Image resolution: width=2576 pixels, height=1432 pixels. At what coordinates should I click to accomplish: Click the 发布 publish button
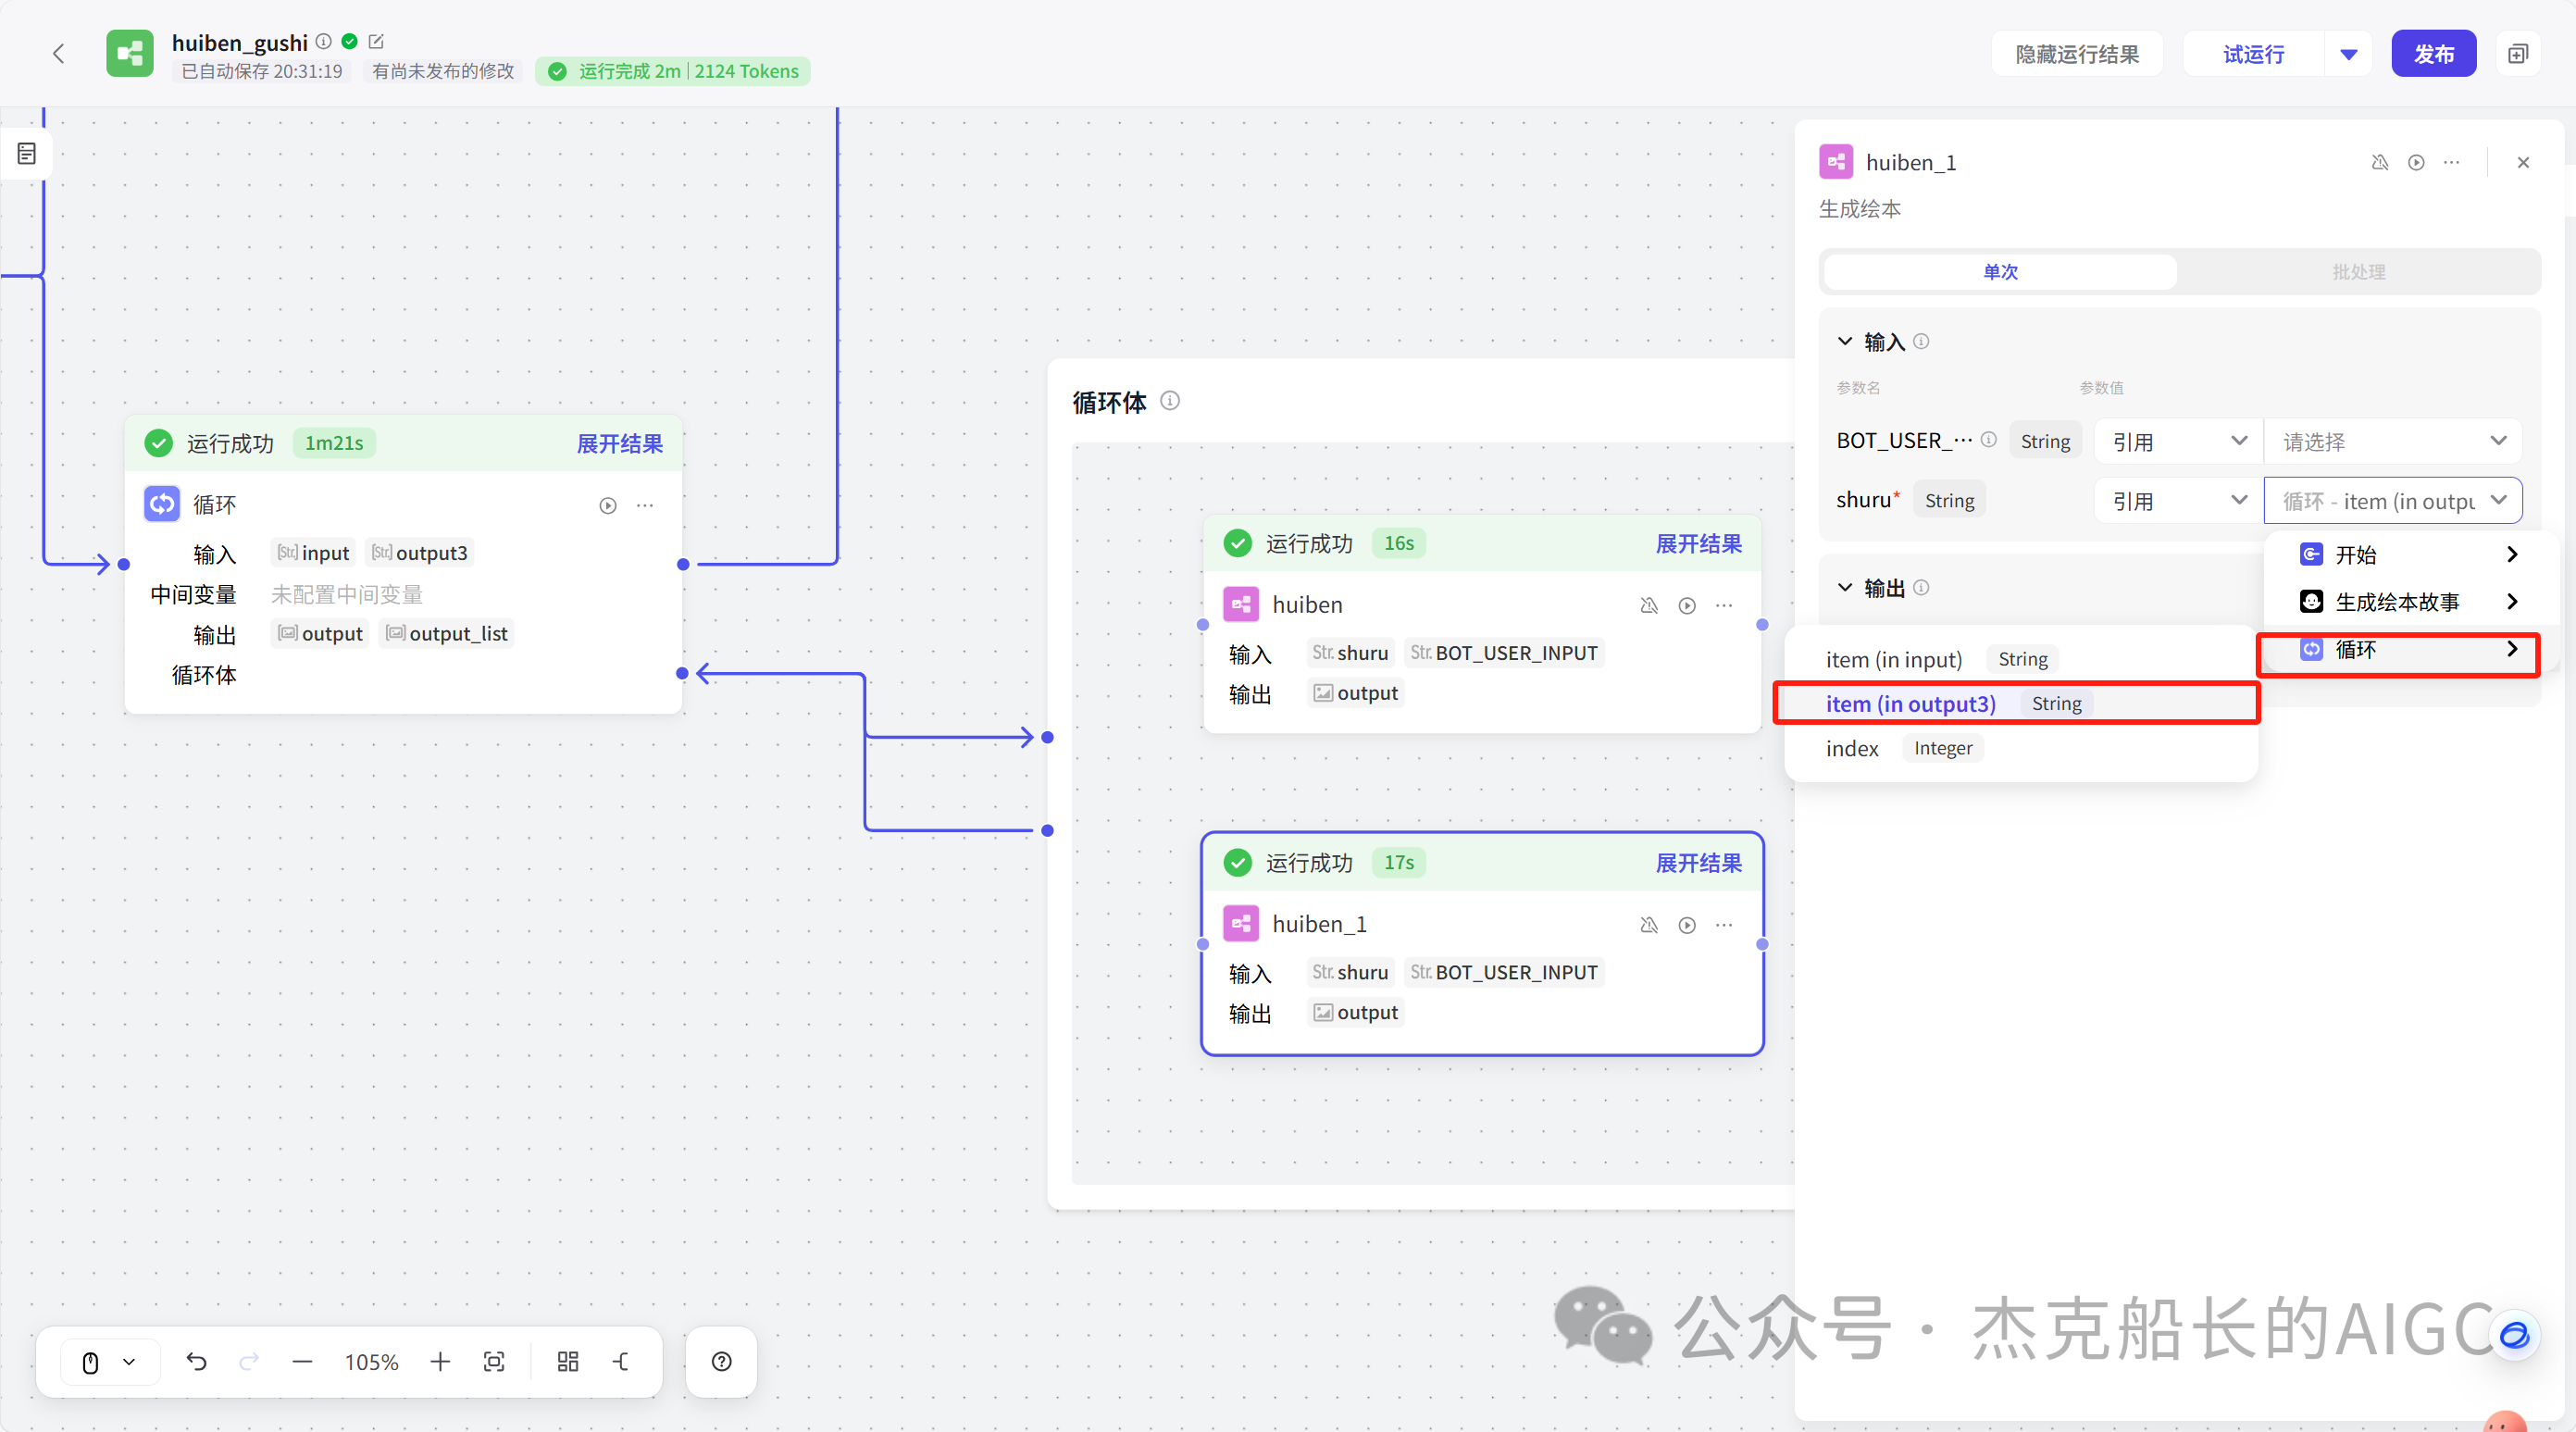(x=2434, y=53)
